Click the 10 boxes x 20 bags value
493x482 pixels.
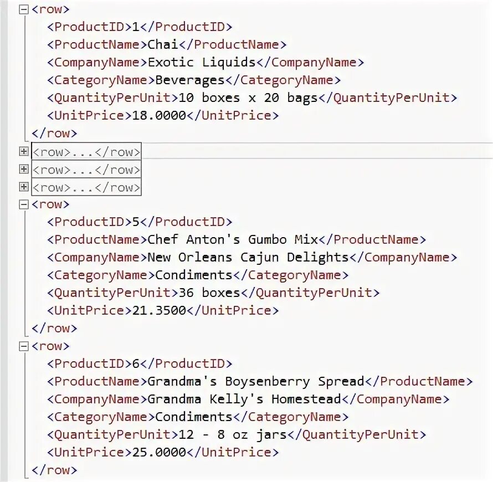pyautogui.click(x=248, y=98)
